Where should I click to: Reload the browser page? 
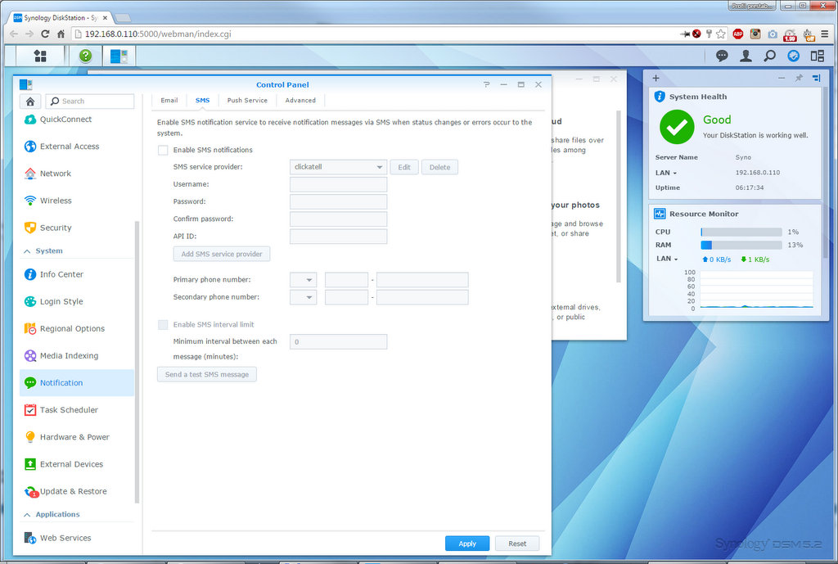coord(45,34)
